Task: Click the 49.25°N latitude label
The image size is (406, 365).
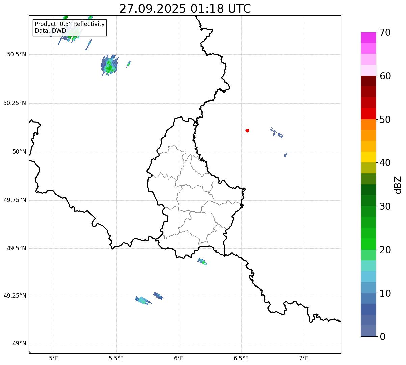Action: (x=15, y=296)
